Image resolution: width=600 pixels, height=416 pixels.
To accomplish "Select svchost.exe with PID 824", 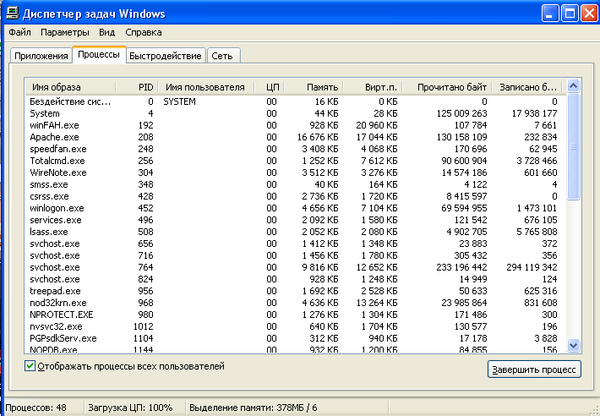I will pos(293,279).
